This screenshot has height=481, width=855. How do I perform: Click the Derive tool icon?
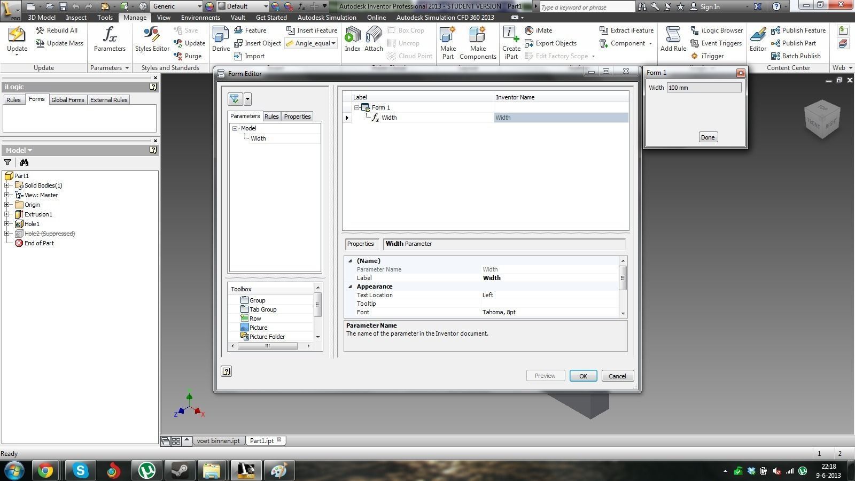coord(221,39)
